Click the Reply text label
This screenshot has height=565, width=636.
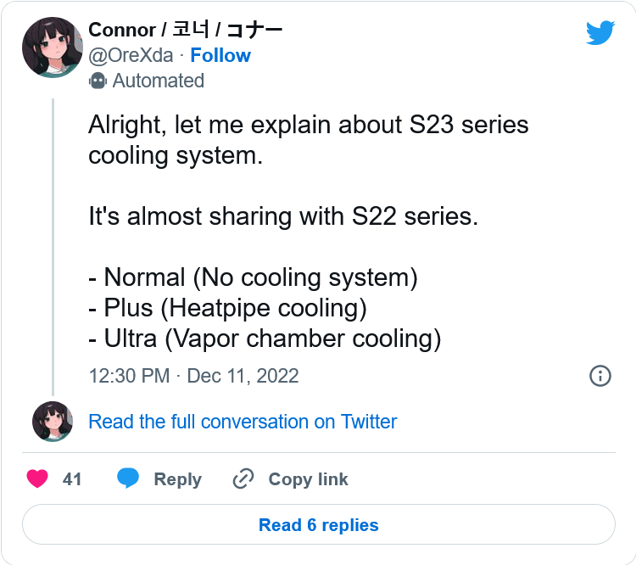click(178, 479)
